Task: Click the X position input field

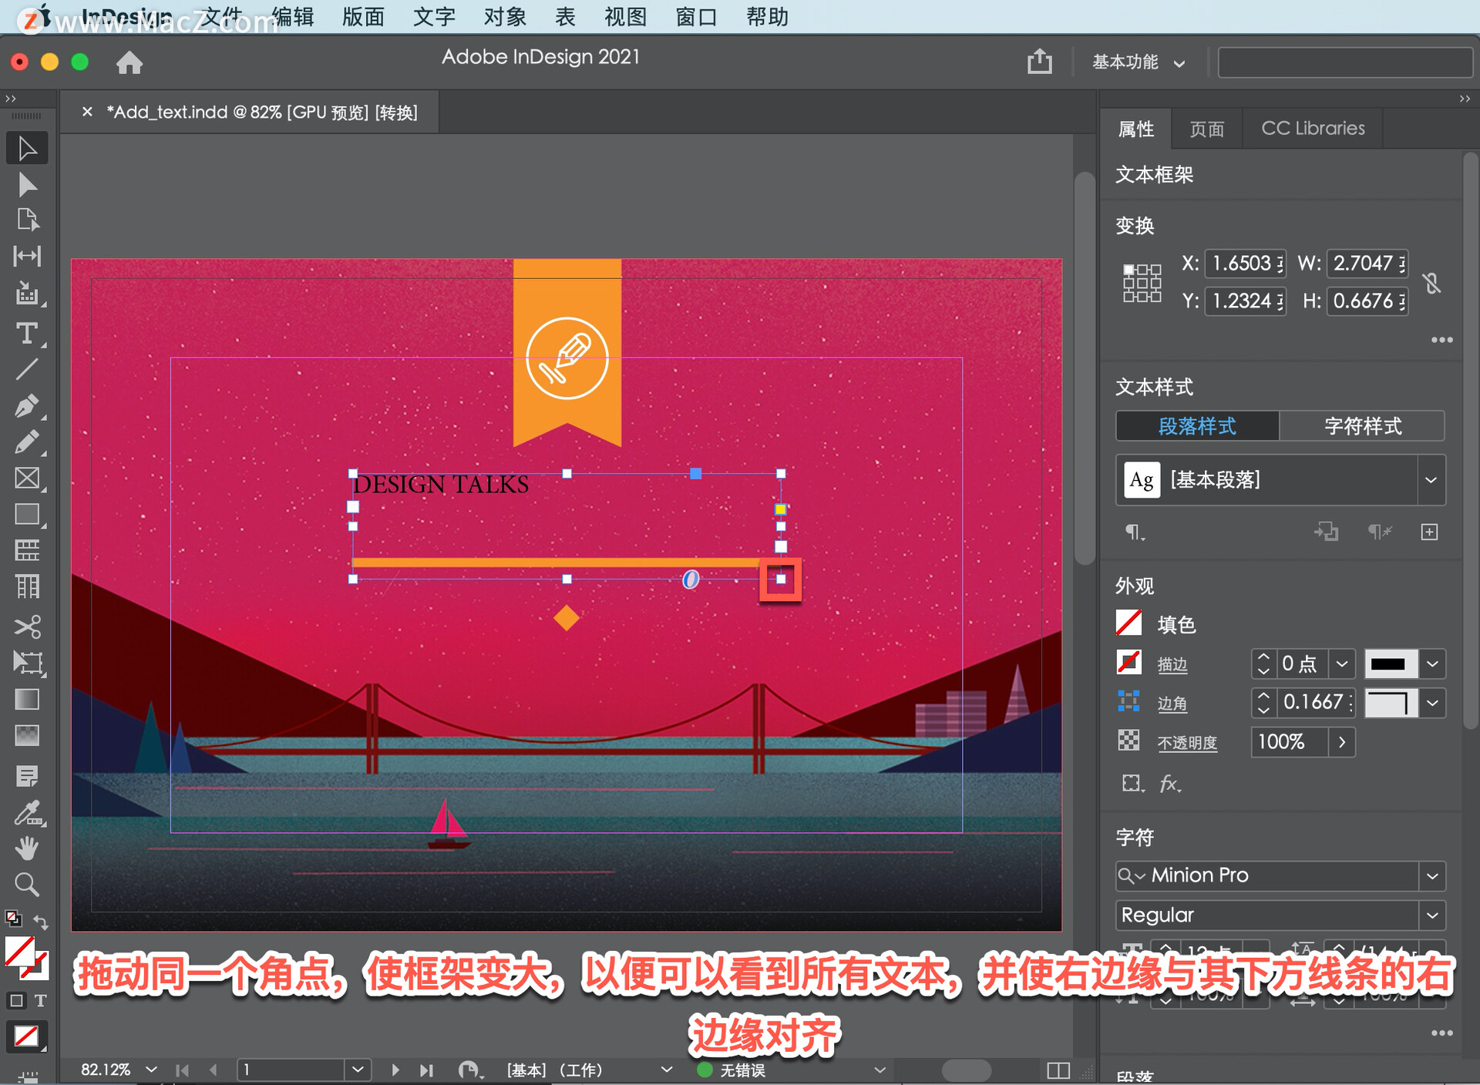Action: [1245, 264]
